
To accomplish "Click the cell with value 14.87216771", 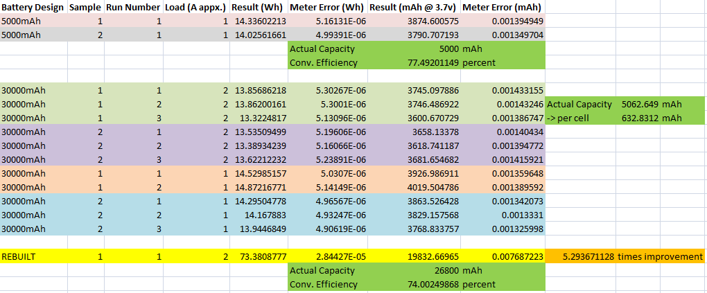I will coord(259,187).
